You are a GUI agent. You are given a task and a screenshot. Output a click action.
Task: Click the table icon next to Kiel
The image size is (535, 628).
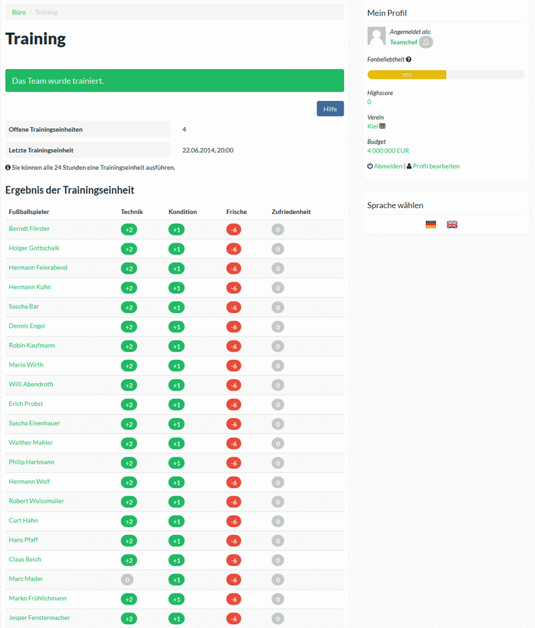(383, 126)
